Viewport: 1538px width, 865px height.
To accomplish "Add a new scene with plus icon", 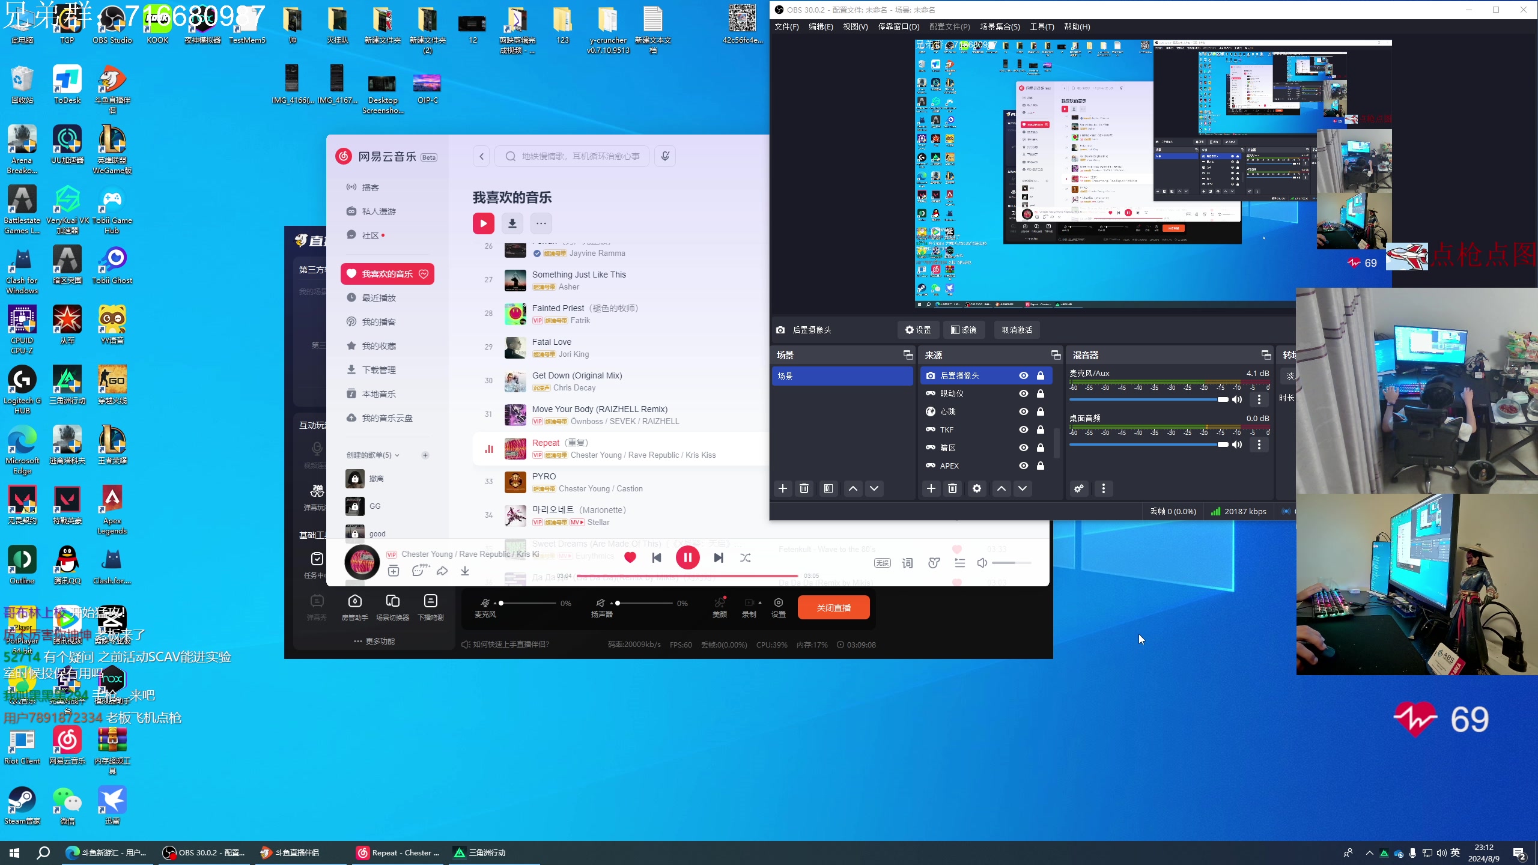I will coord(783,488).
